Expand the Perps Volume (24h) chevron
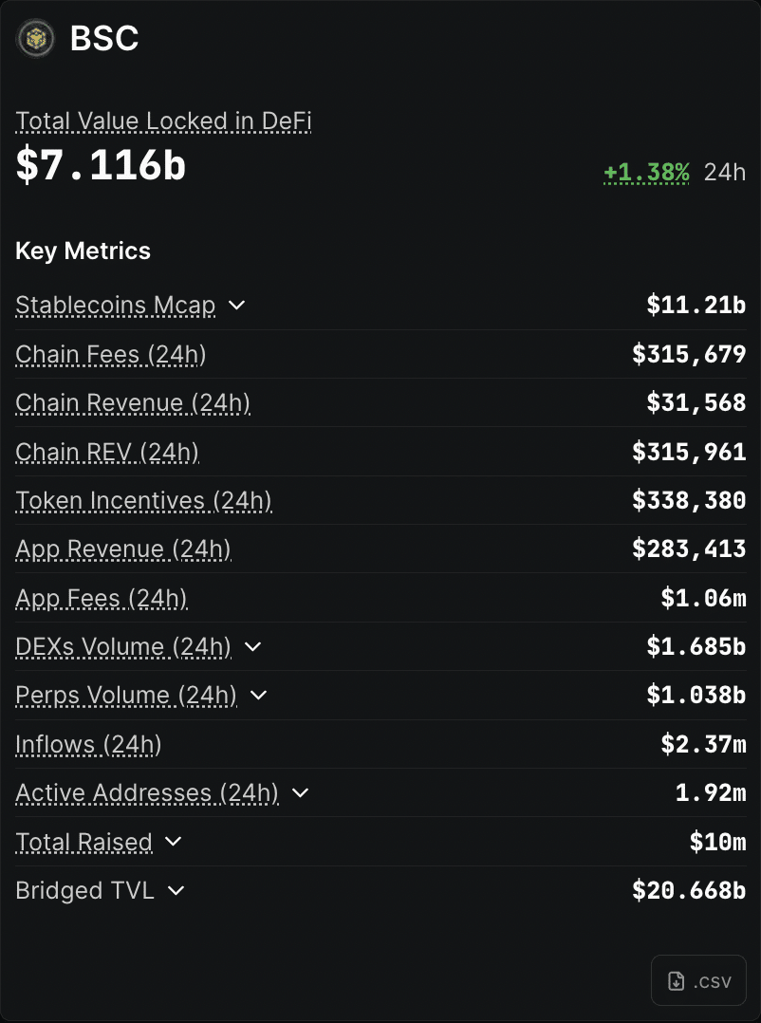 (x=258, y=696)
